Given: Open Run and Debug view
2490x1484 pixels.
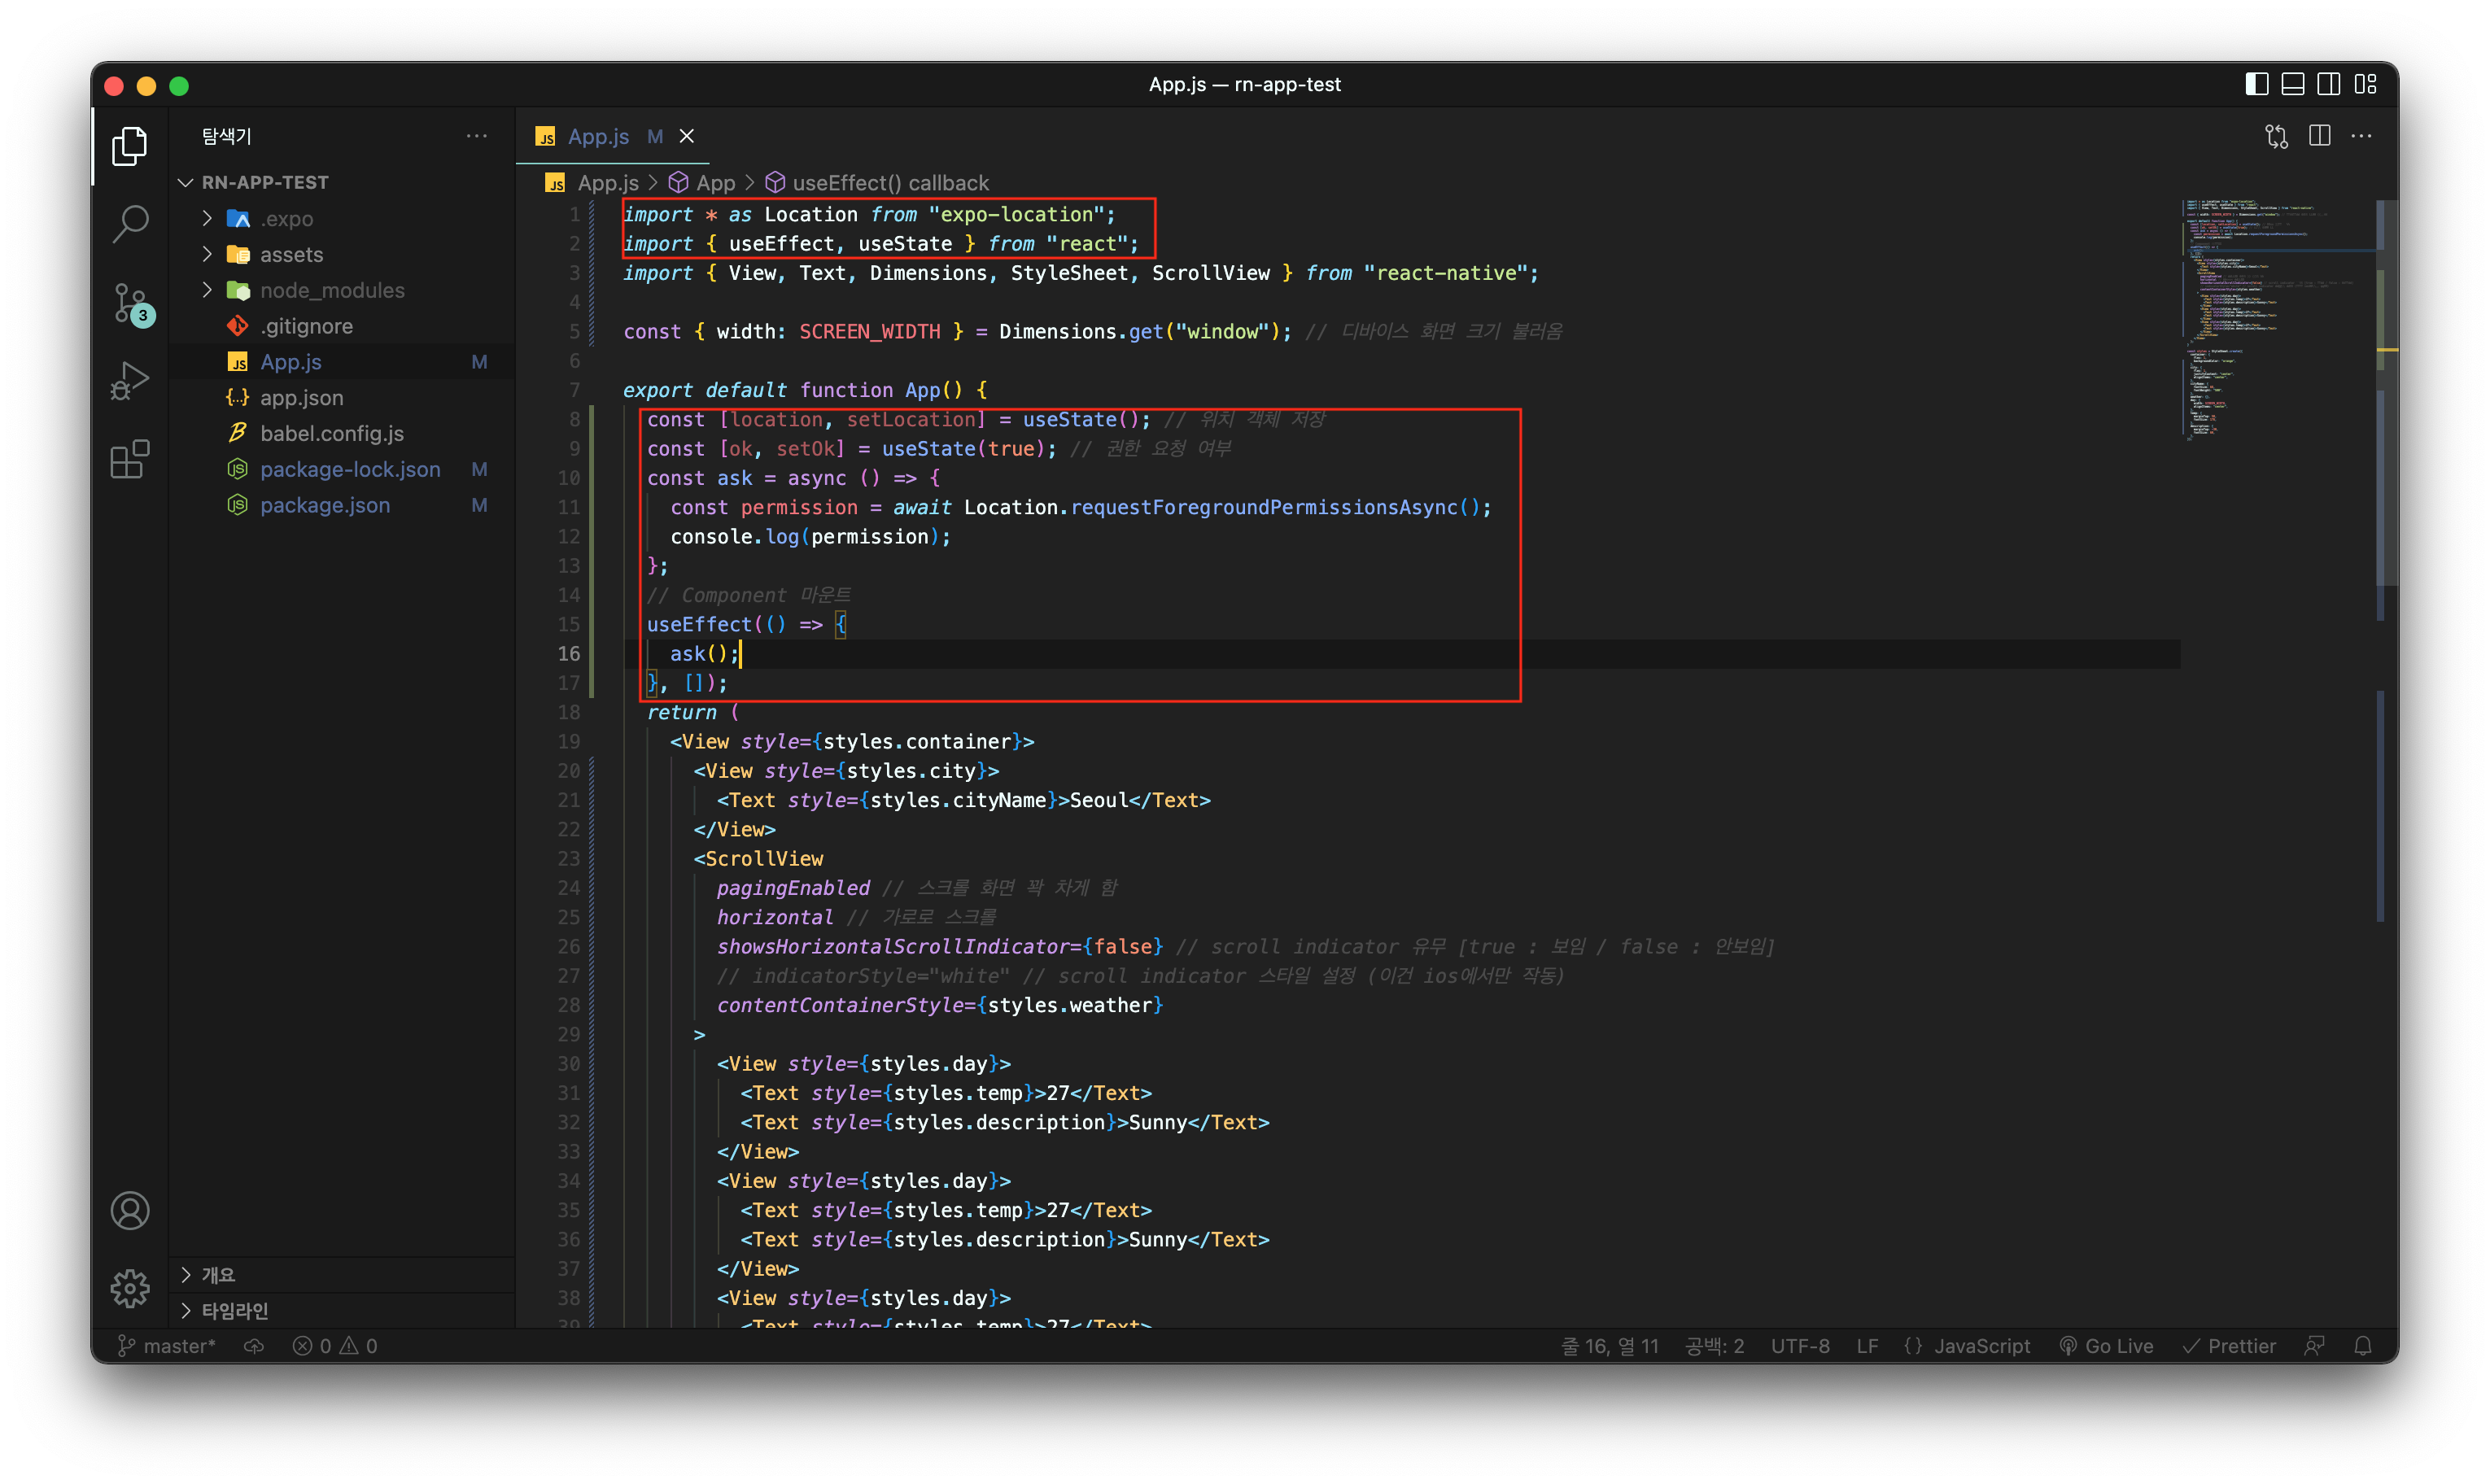Looking at the screenshot, I should (x=130, y=381).
